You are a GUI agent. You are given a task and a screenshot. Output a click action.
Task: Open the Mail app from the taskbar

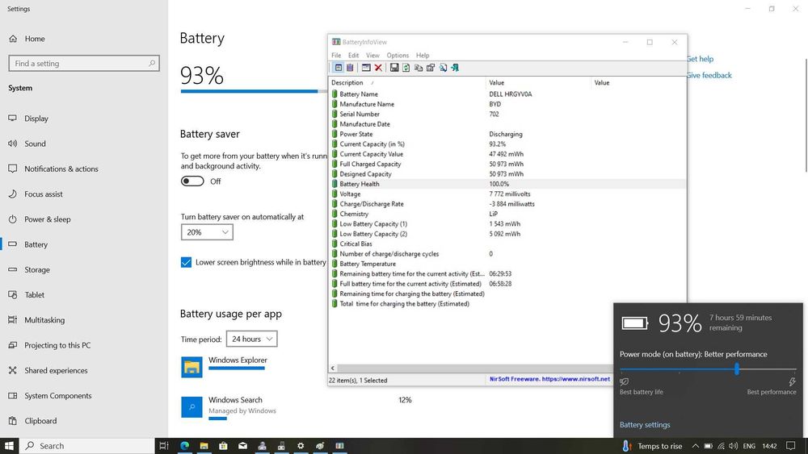click(x=242, y=446)
